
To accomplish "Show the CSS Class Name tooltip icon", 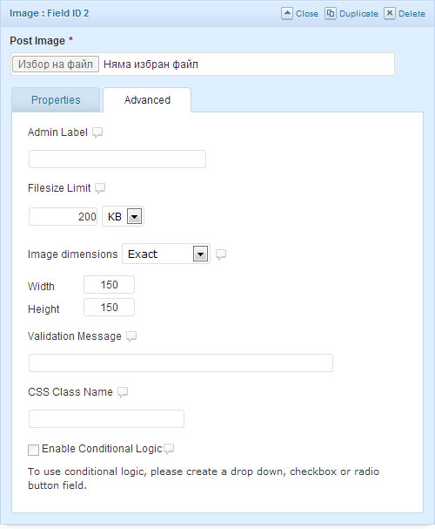I will coord(123,392).
